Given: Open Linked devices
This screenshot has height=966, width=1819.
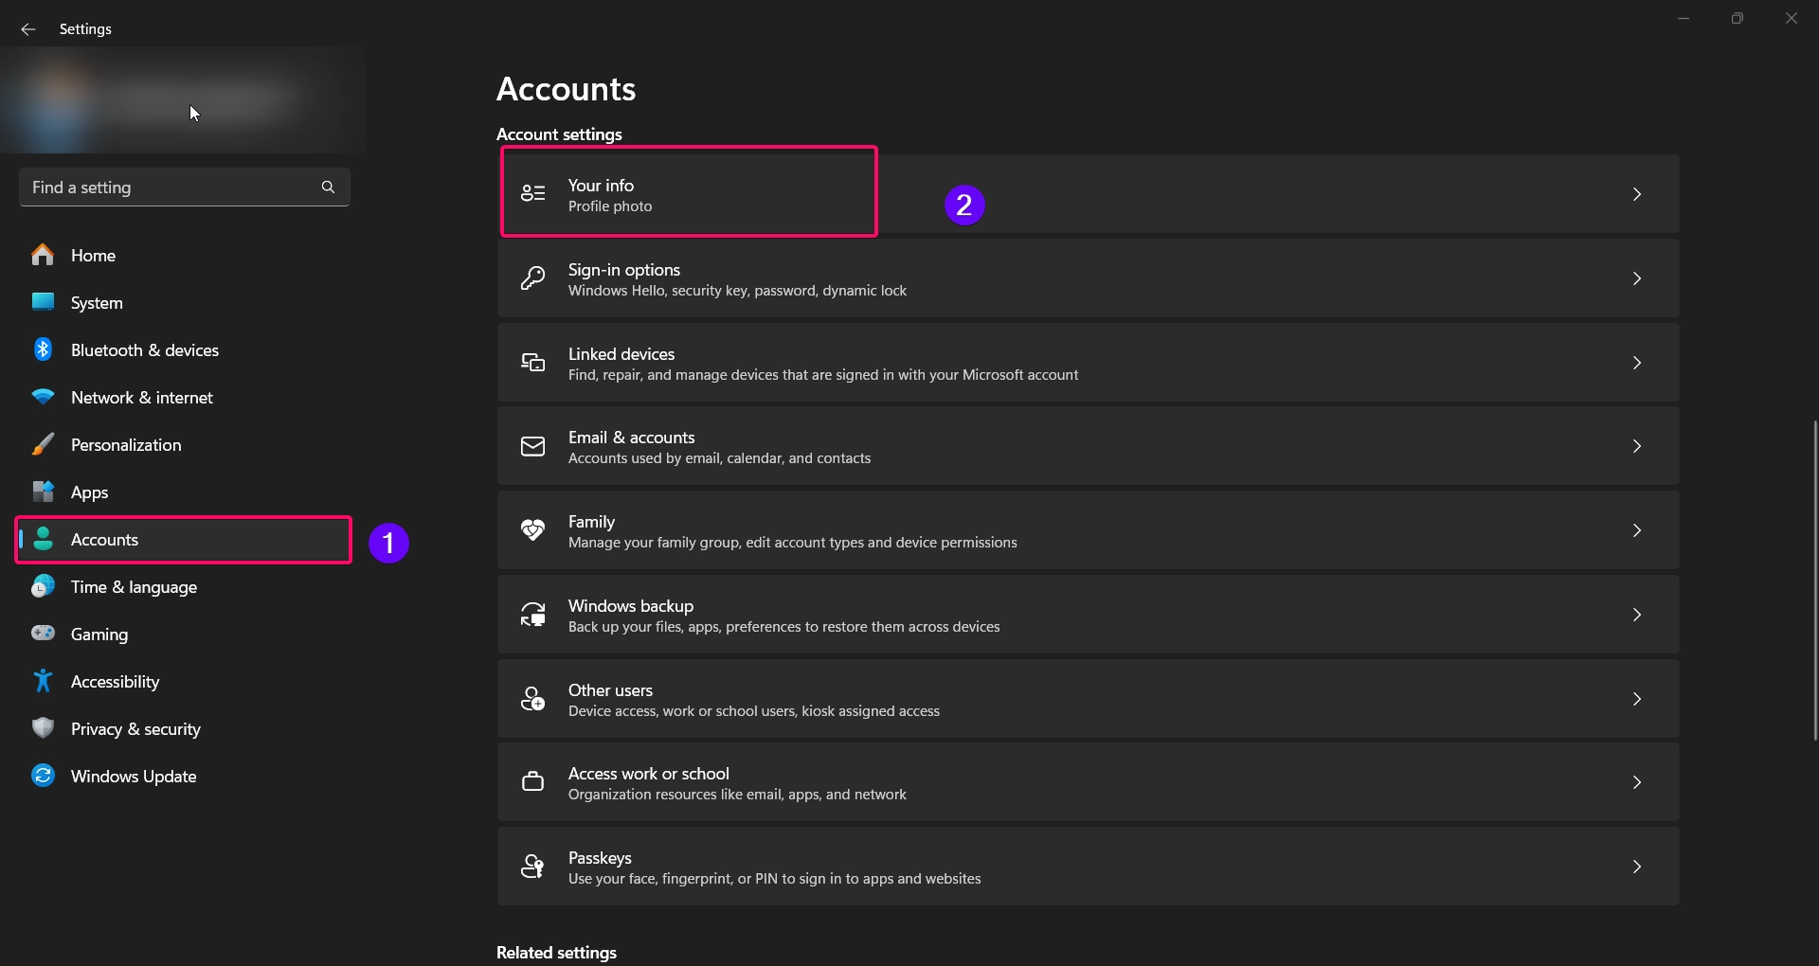Looking at the screenshot, I should point(1088,363).
